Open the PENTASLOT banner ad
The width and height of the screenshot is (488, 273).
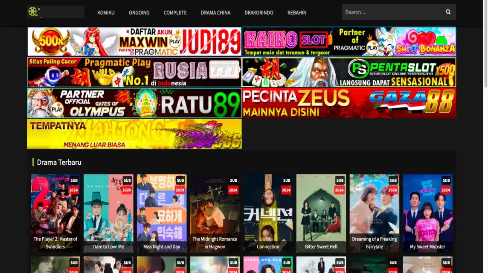coord(349,72)
